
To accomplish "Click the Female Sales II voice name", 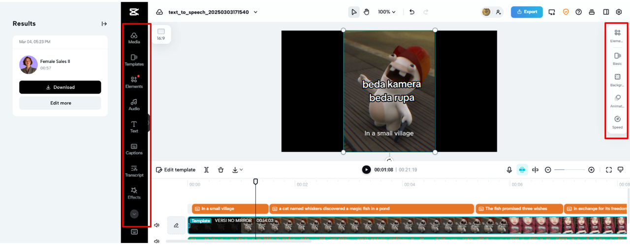I will coord(55,61).
